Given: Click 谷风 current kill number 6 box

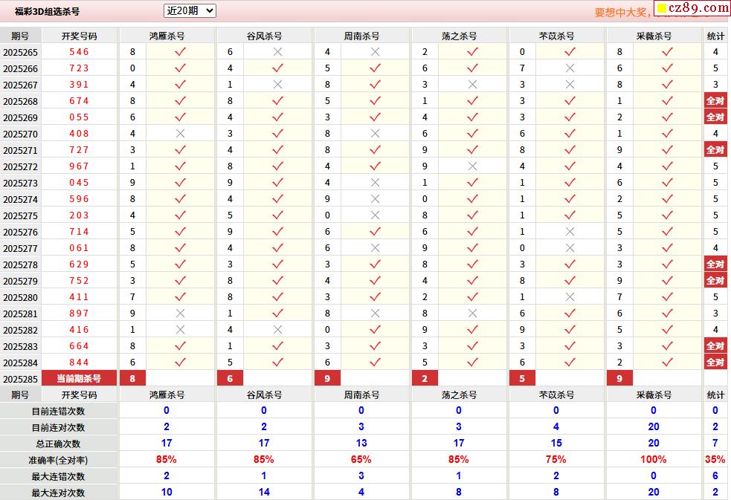Looking at the screenshot, I should [231, 378].
